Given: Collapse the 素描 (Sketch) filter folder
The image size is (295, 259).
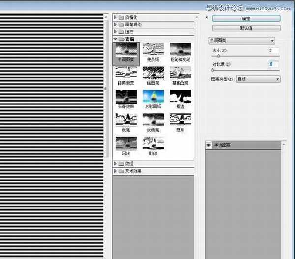Looking at the screenshot, I should [116, 39].
